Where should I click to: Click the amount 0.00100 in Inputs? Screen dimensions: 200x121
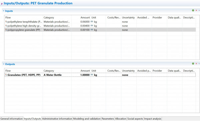(x=85, y=30)
